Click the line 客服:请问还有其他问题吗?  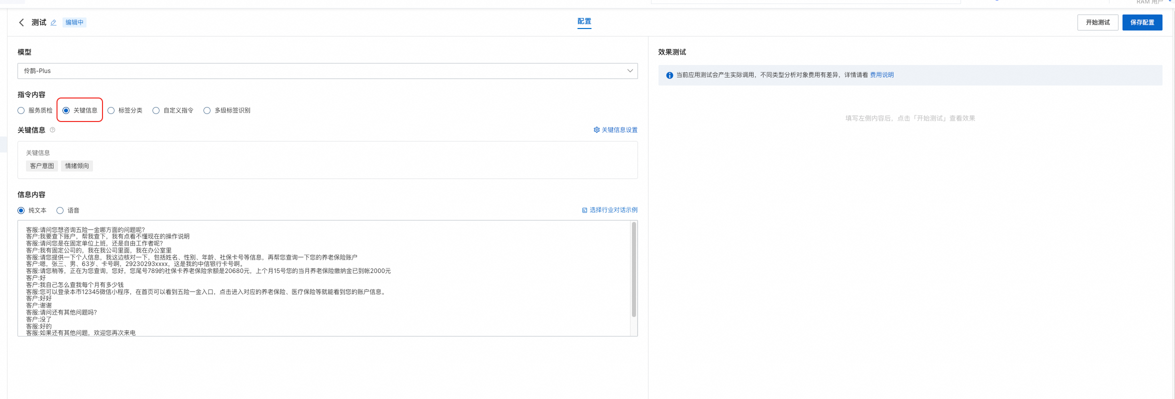[x=61, y=312]
